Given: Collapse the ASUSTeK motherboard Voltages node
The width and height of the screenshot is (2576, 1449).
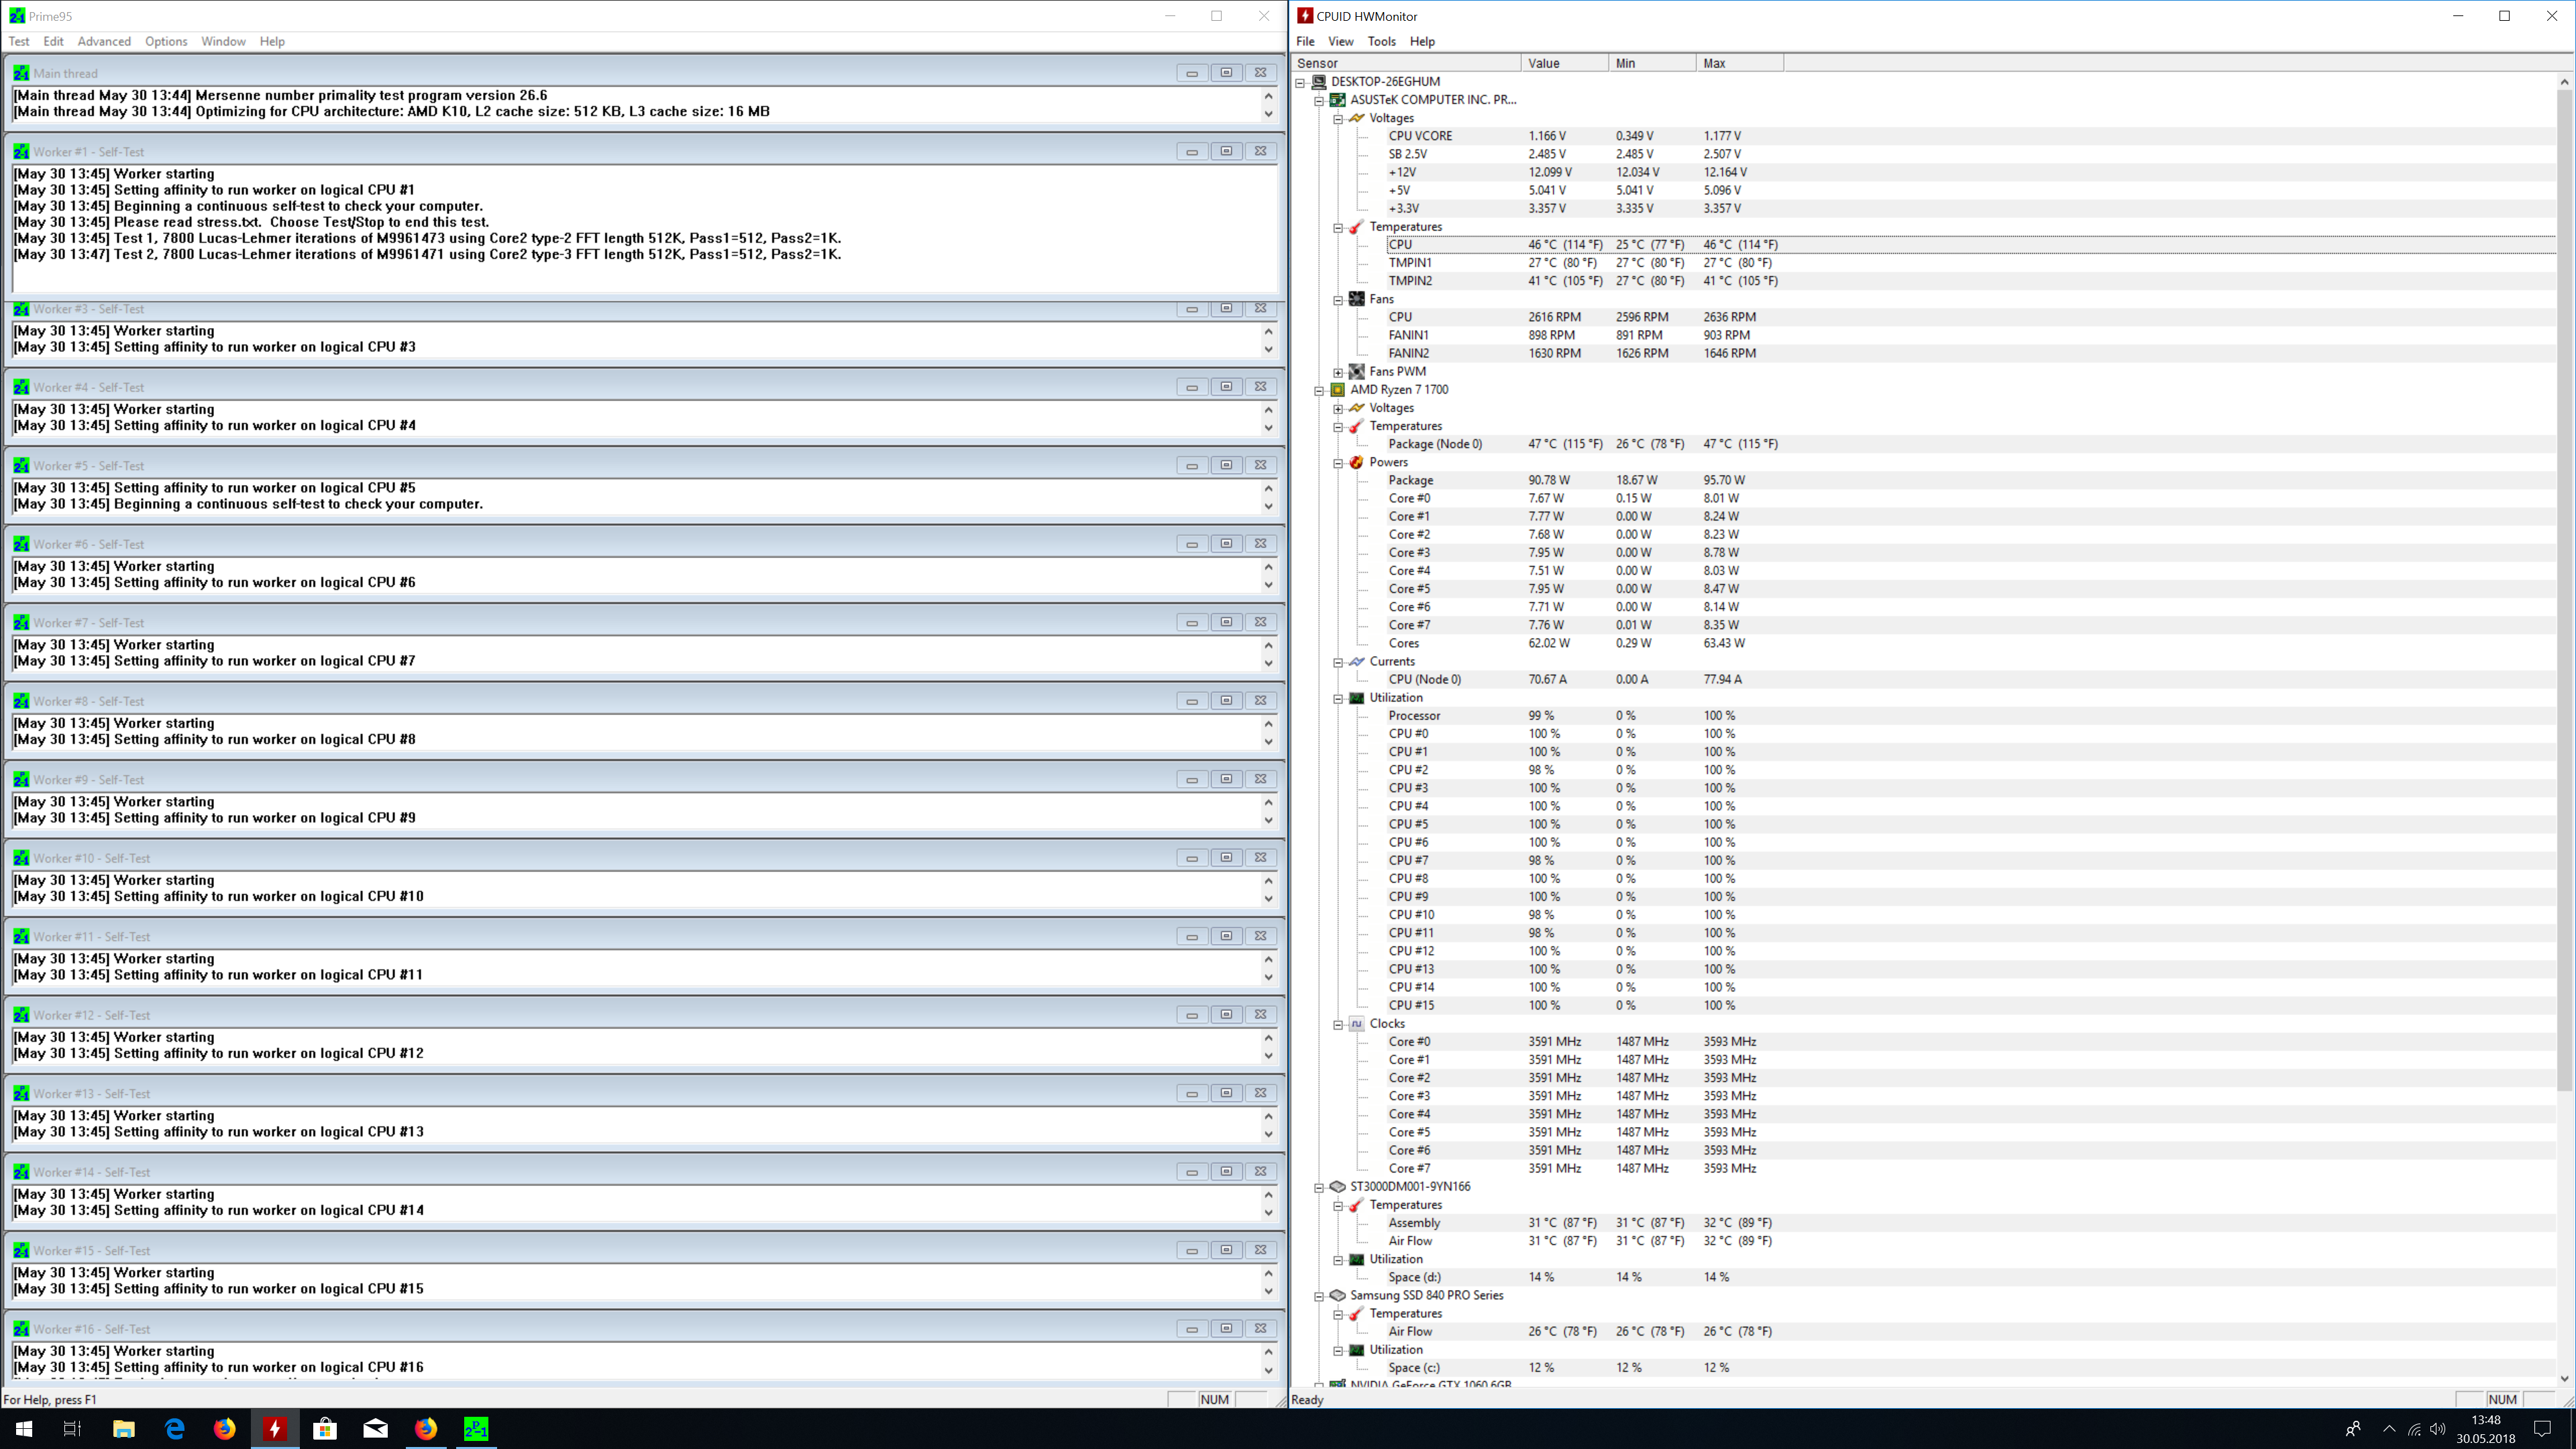Looking at the screenshot, I should point(1338,119).
